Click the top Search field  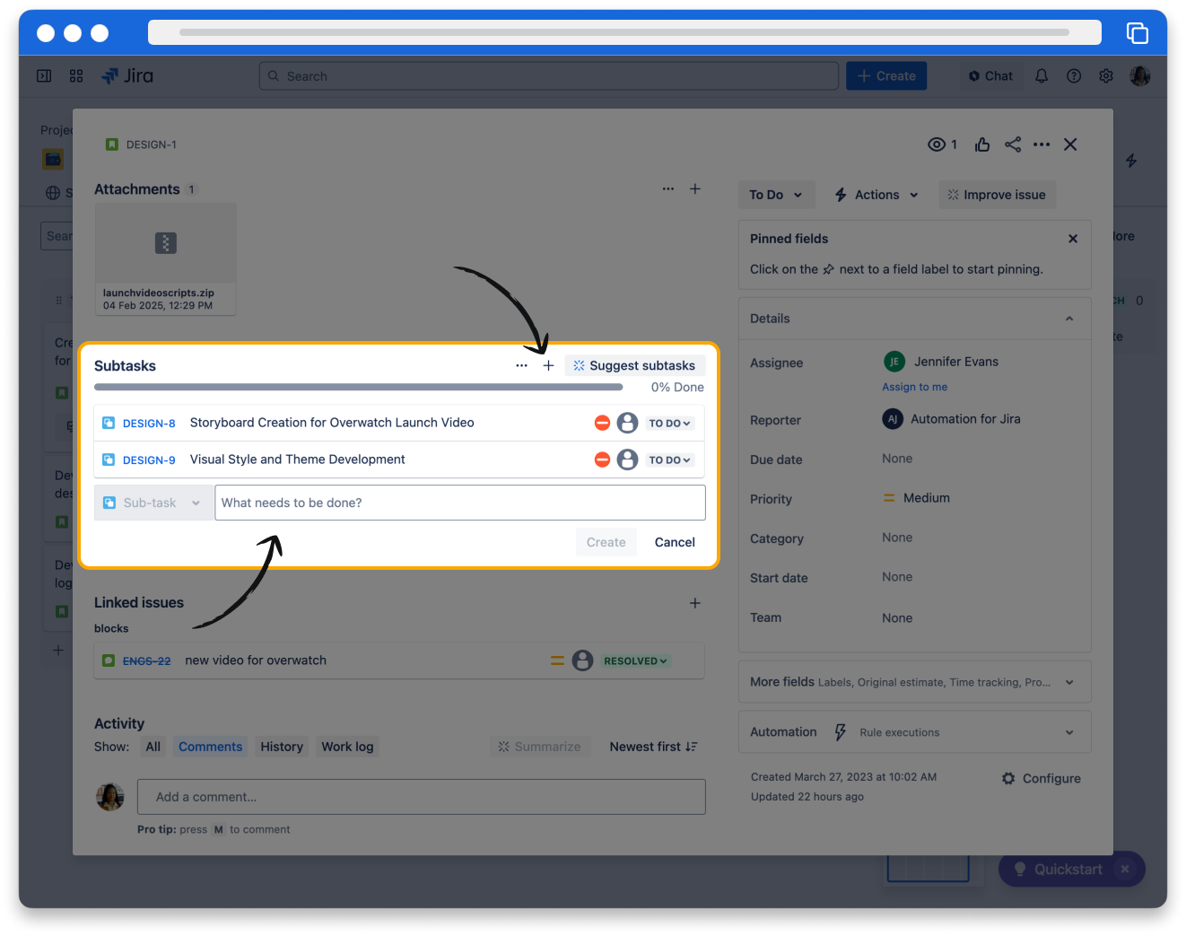tap(549, 76)
